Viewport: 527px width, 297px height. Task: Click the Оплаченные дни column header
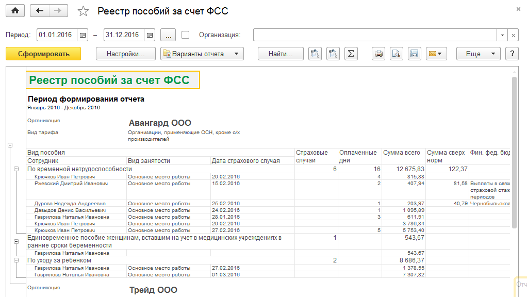pyautogui.click(x=359, y=157)
